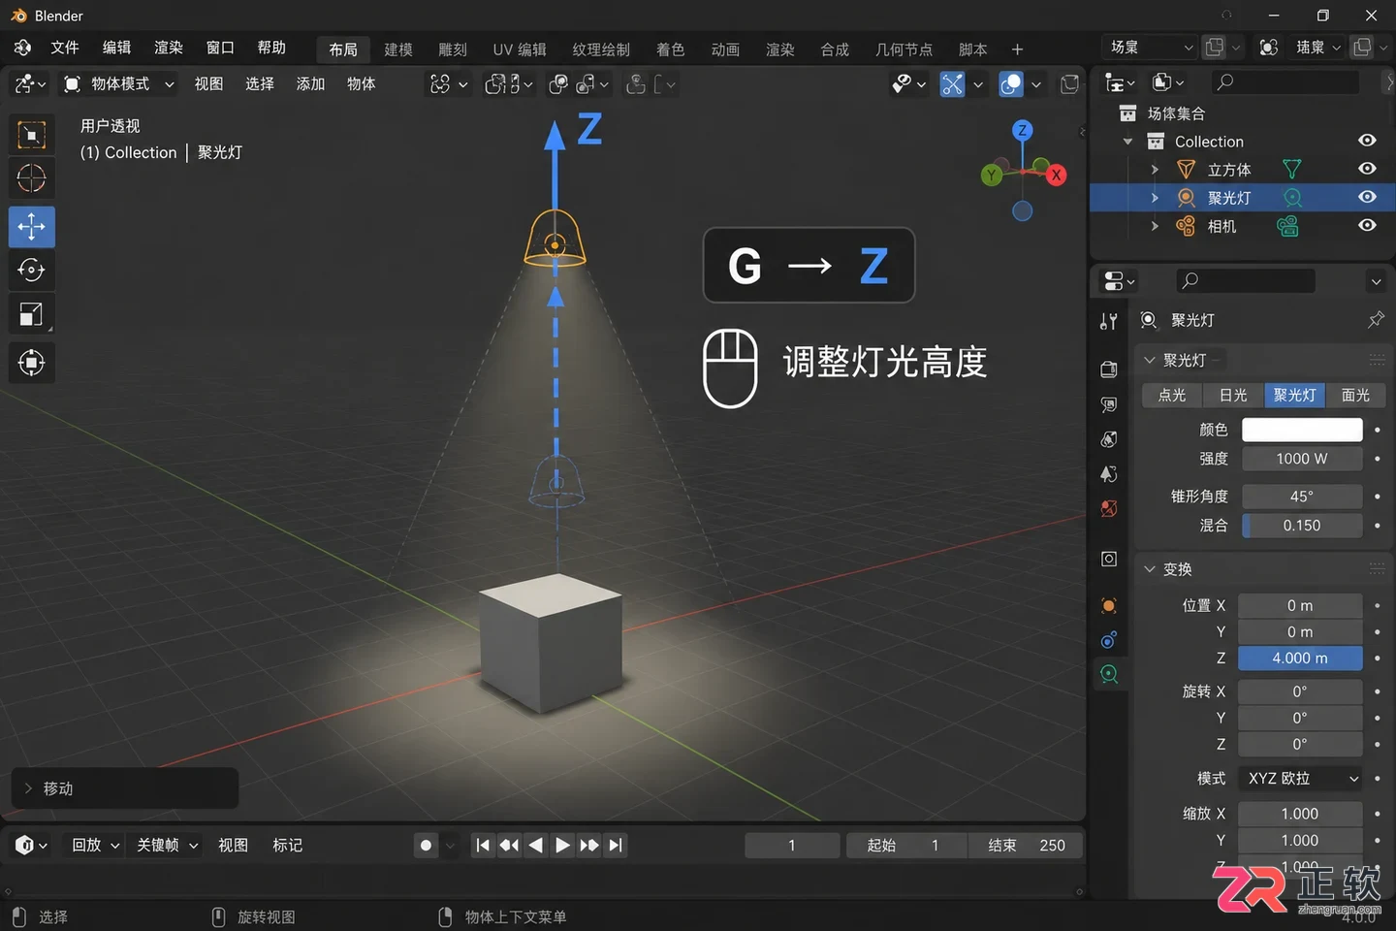Viewport: 1396px width, 931px height.
Task: Open the object data properties tab
Action: [x=1109, y=674]
